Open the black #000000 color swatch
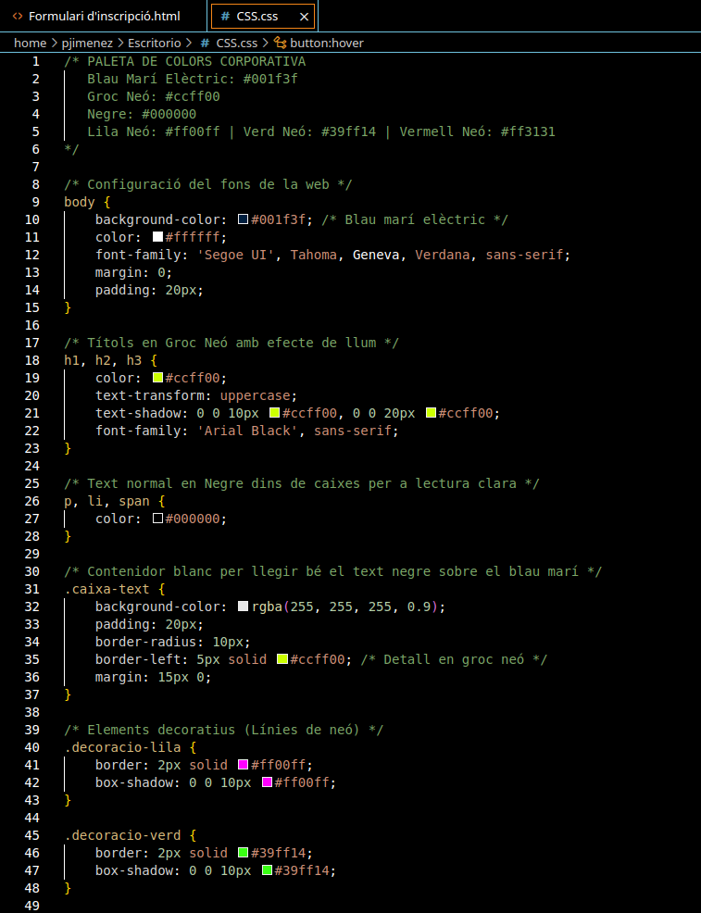 pos(157,519)
